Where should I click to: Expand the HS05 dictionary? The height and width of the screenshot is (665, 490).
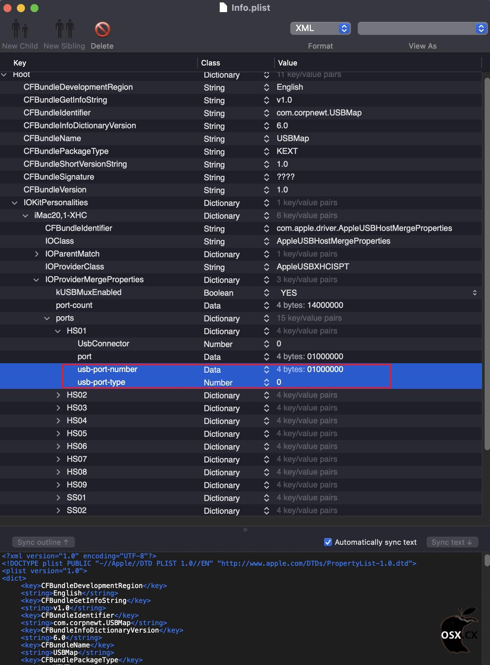[x=58, y=433]
